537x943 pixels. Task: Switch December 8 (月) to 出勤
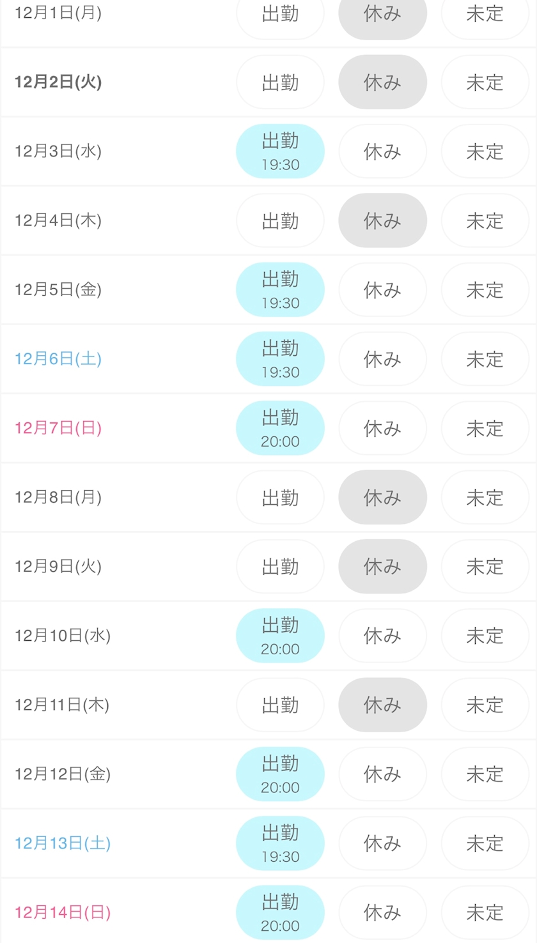tap(280, 497)
